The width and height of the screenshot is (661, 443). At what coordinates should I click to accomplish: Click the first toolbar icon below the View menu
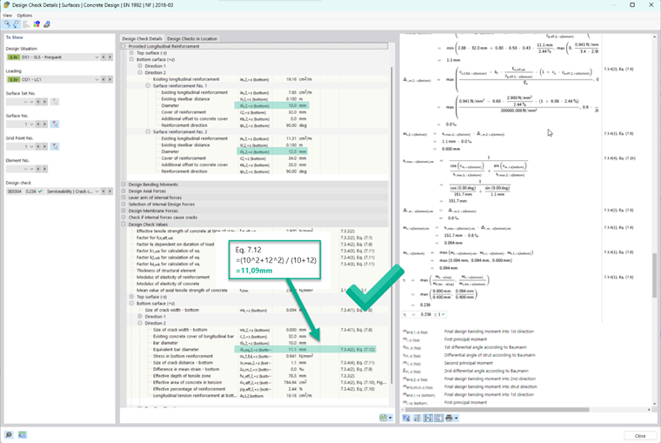tap(7, 24)
